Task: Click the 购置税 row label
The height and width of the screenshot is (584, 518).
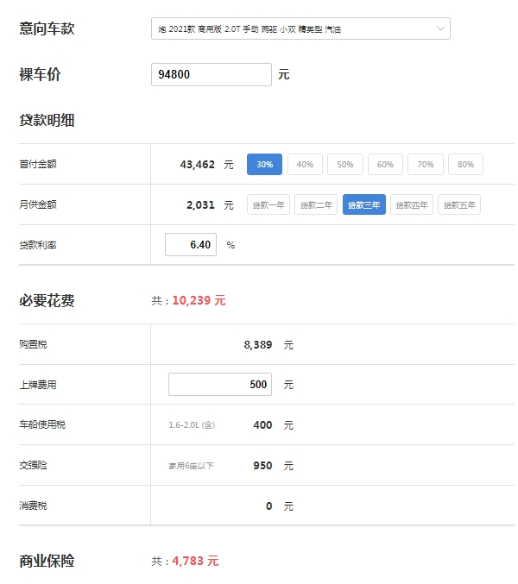Action: pyautogui.click(x=33, y=344)
